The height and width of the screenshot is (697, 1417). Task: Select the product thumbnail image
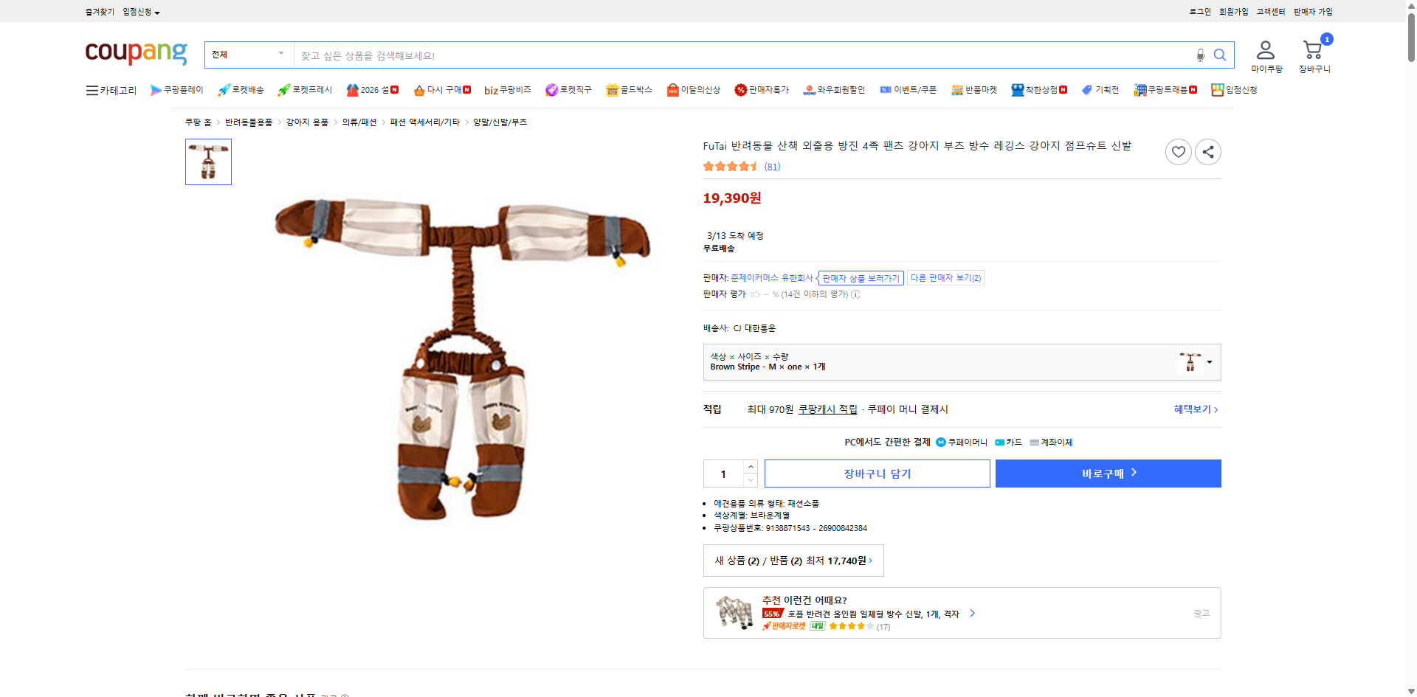pos(207,162)
